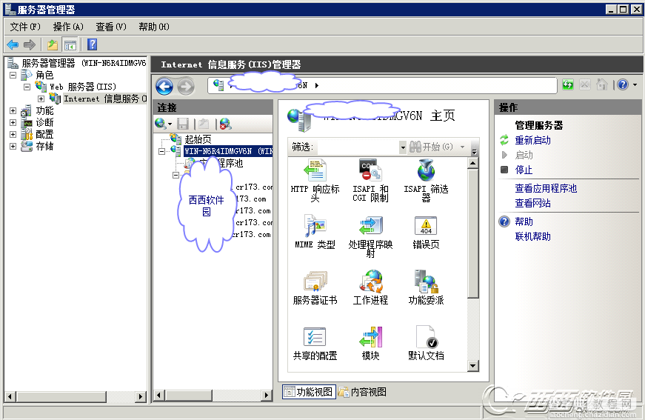Click 开始(G) filter go button

[x=432, y=147]
